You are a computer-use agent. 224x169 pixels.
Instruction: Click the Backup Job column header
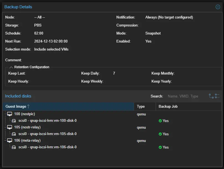[168, 107]
